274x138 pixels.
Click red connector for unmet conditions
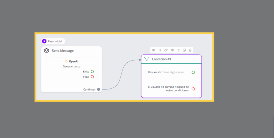point(193,89)
